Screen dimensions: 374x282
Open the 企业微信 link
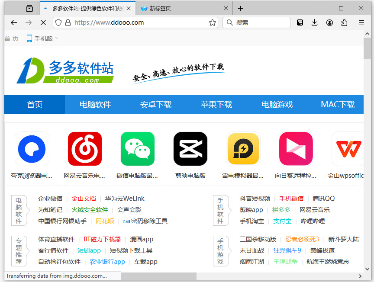(x=50, y=199)
